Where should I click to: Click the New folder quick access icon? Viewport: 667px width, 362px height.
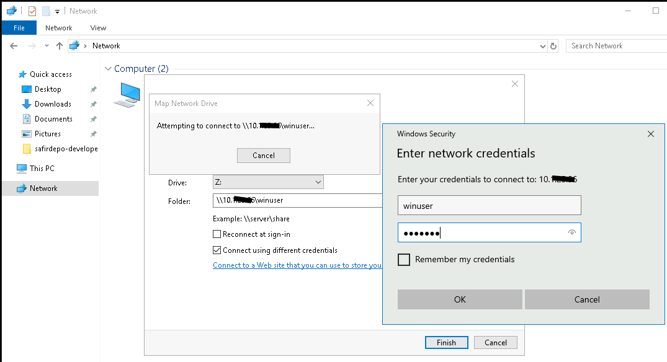46,11
